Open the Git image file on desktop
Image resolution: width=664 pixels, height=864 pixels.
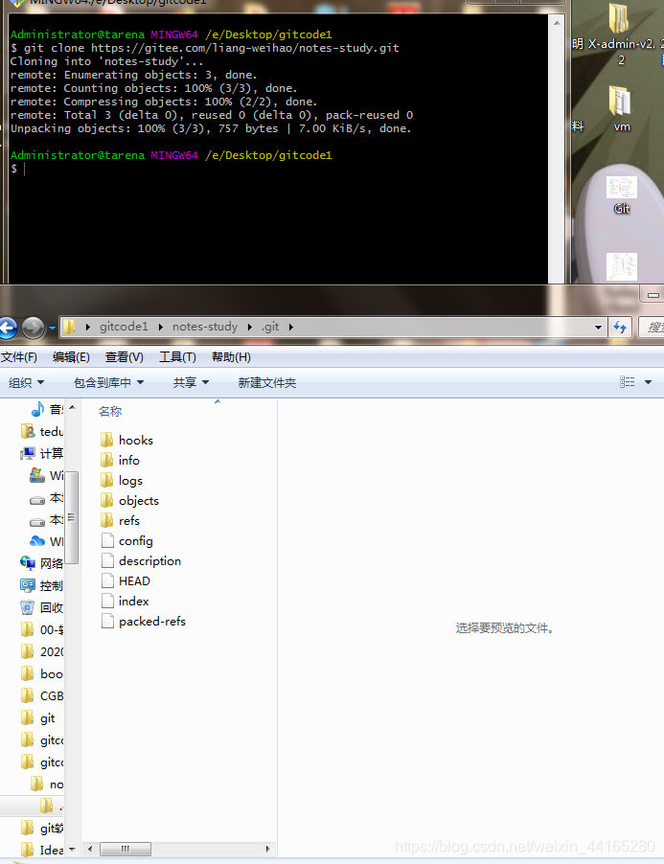pyautogui.click(x=622, y=195)
